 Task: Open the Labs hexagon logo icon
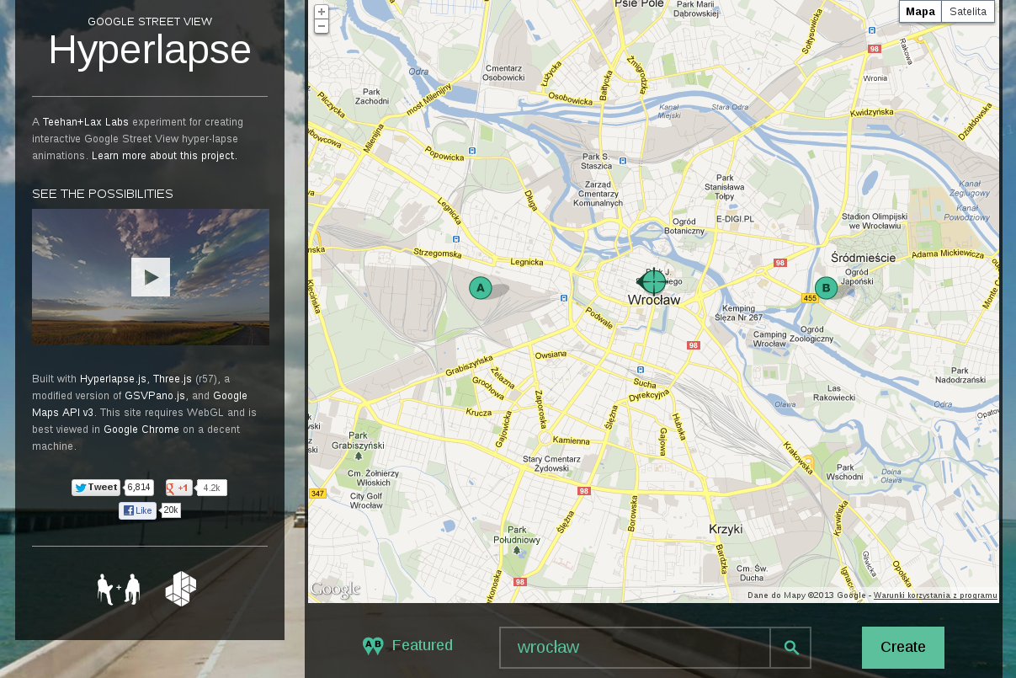(181, 589)
